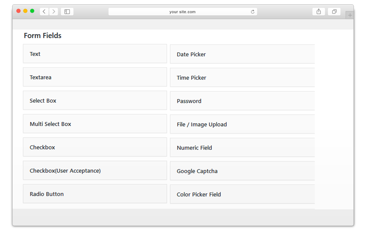Select the Multi Select Box field
Screen dimensions: 365x229
tap(95, 124)
